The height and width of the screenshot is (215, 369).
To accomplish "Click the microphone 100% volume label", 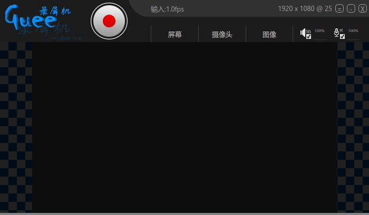I will pyautogui.click(x=353, y=30).
